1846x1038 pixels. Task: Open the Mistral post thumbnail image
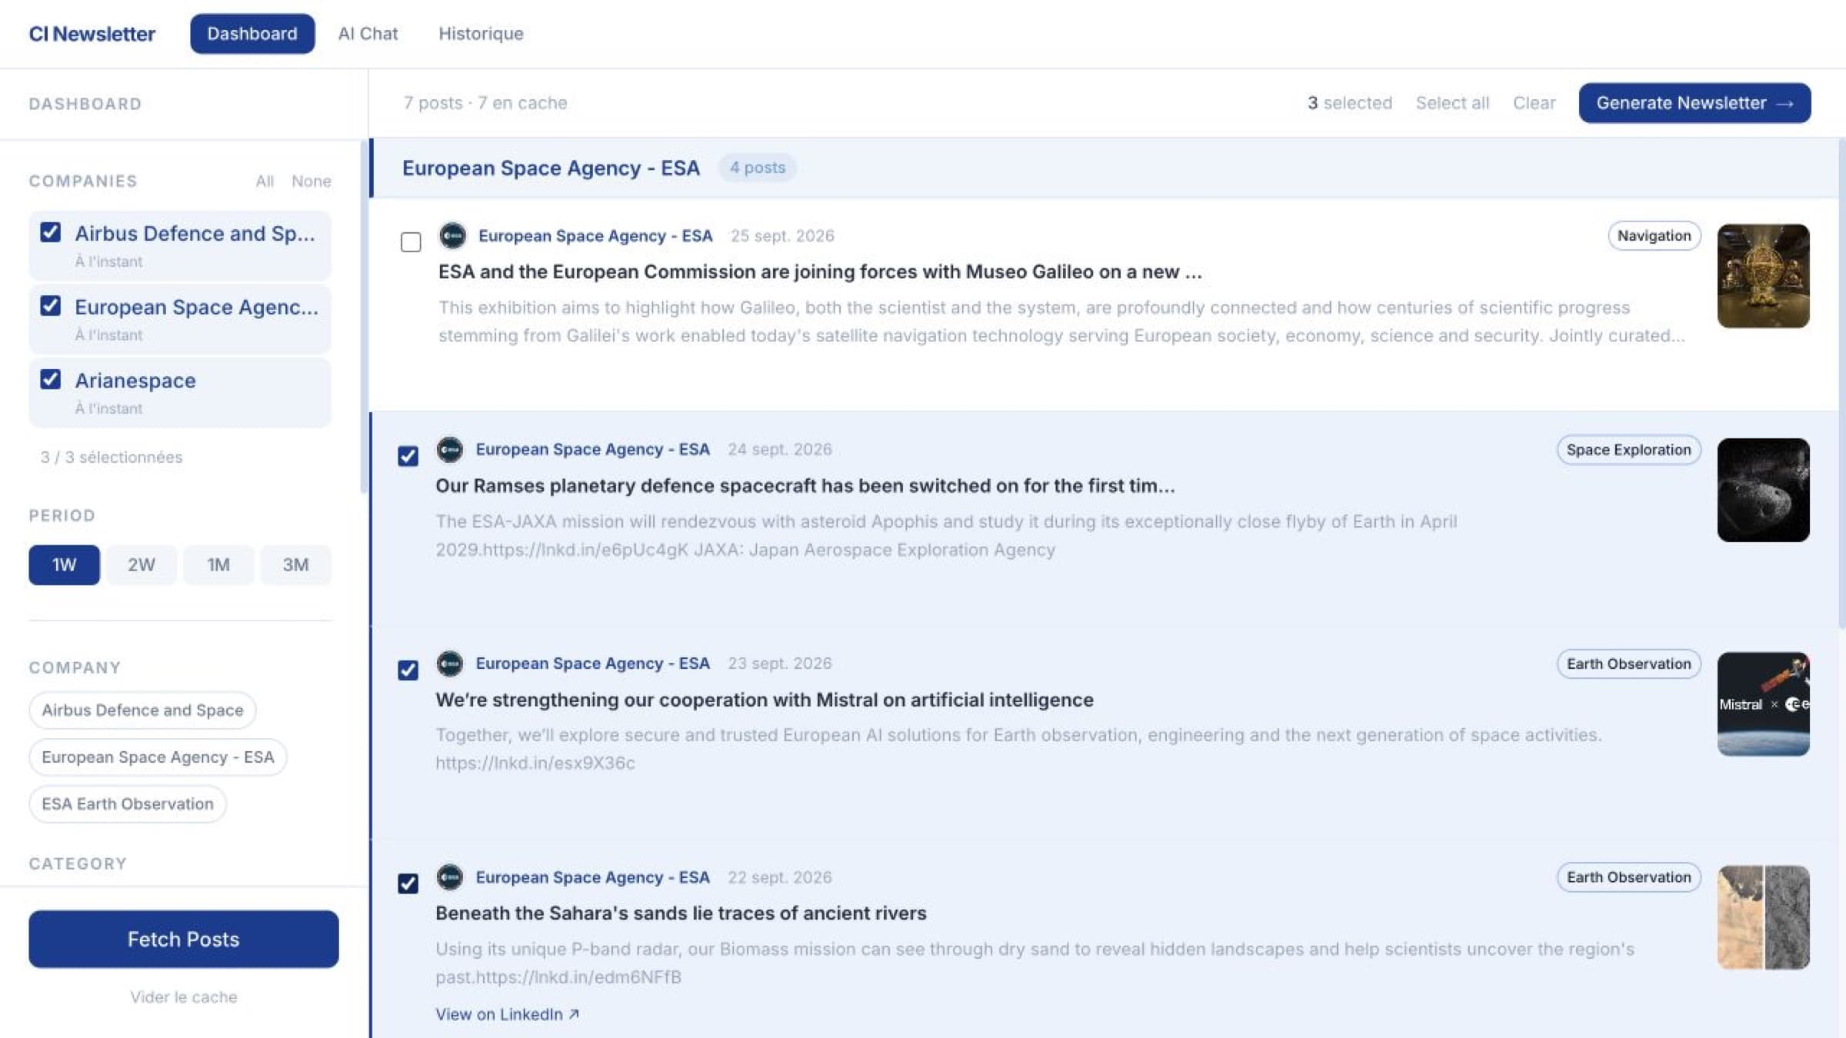pos(1763,704)
